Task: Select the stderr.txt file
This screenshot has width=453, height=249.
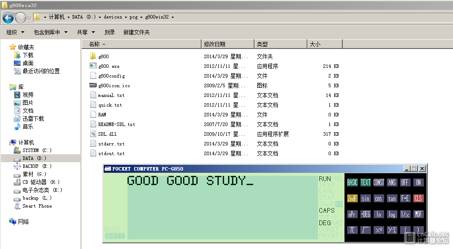Action: point(111,144)
